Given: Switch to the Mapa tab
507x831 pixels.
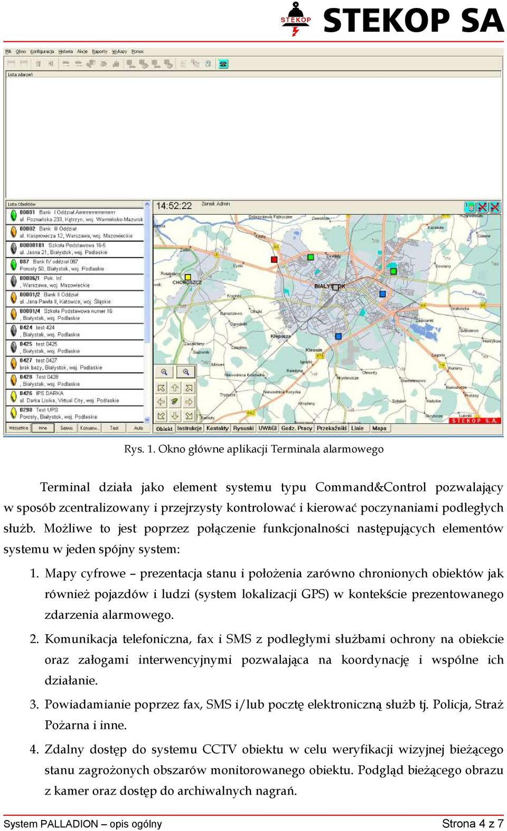Looking at the screenshot, I should (x=379, y=428).
